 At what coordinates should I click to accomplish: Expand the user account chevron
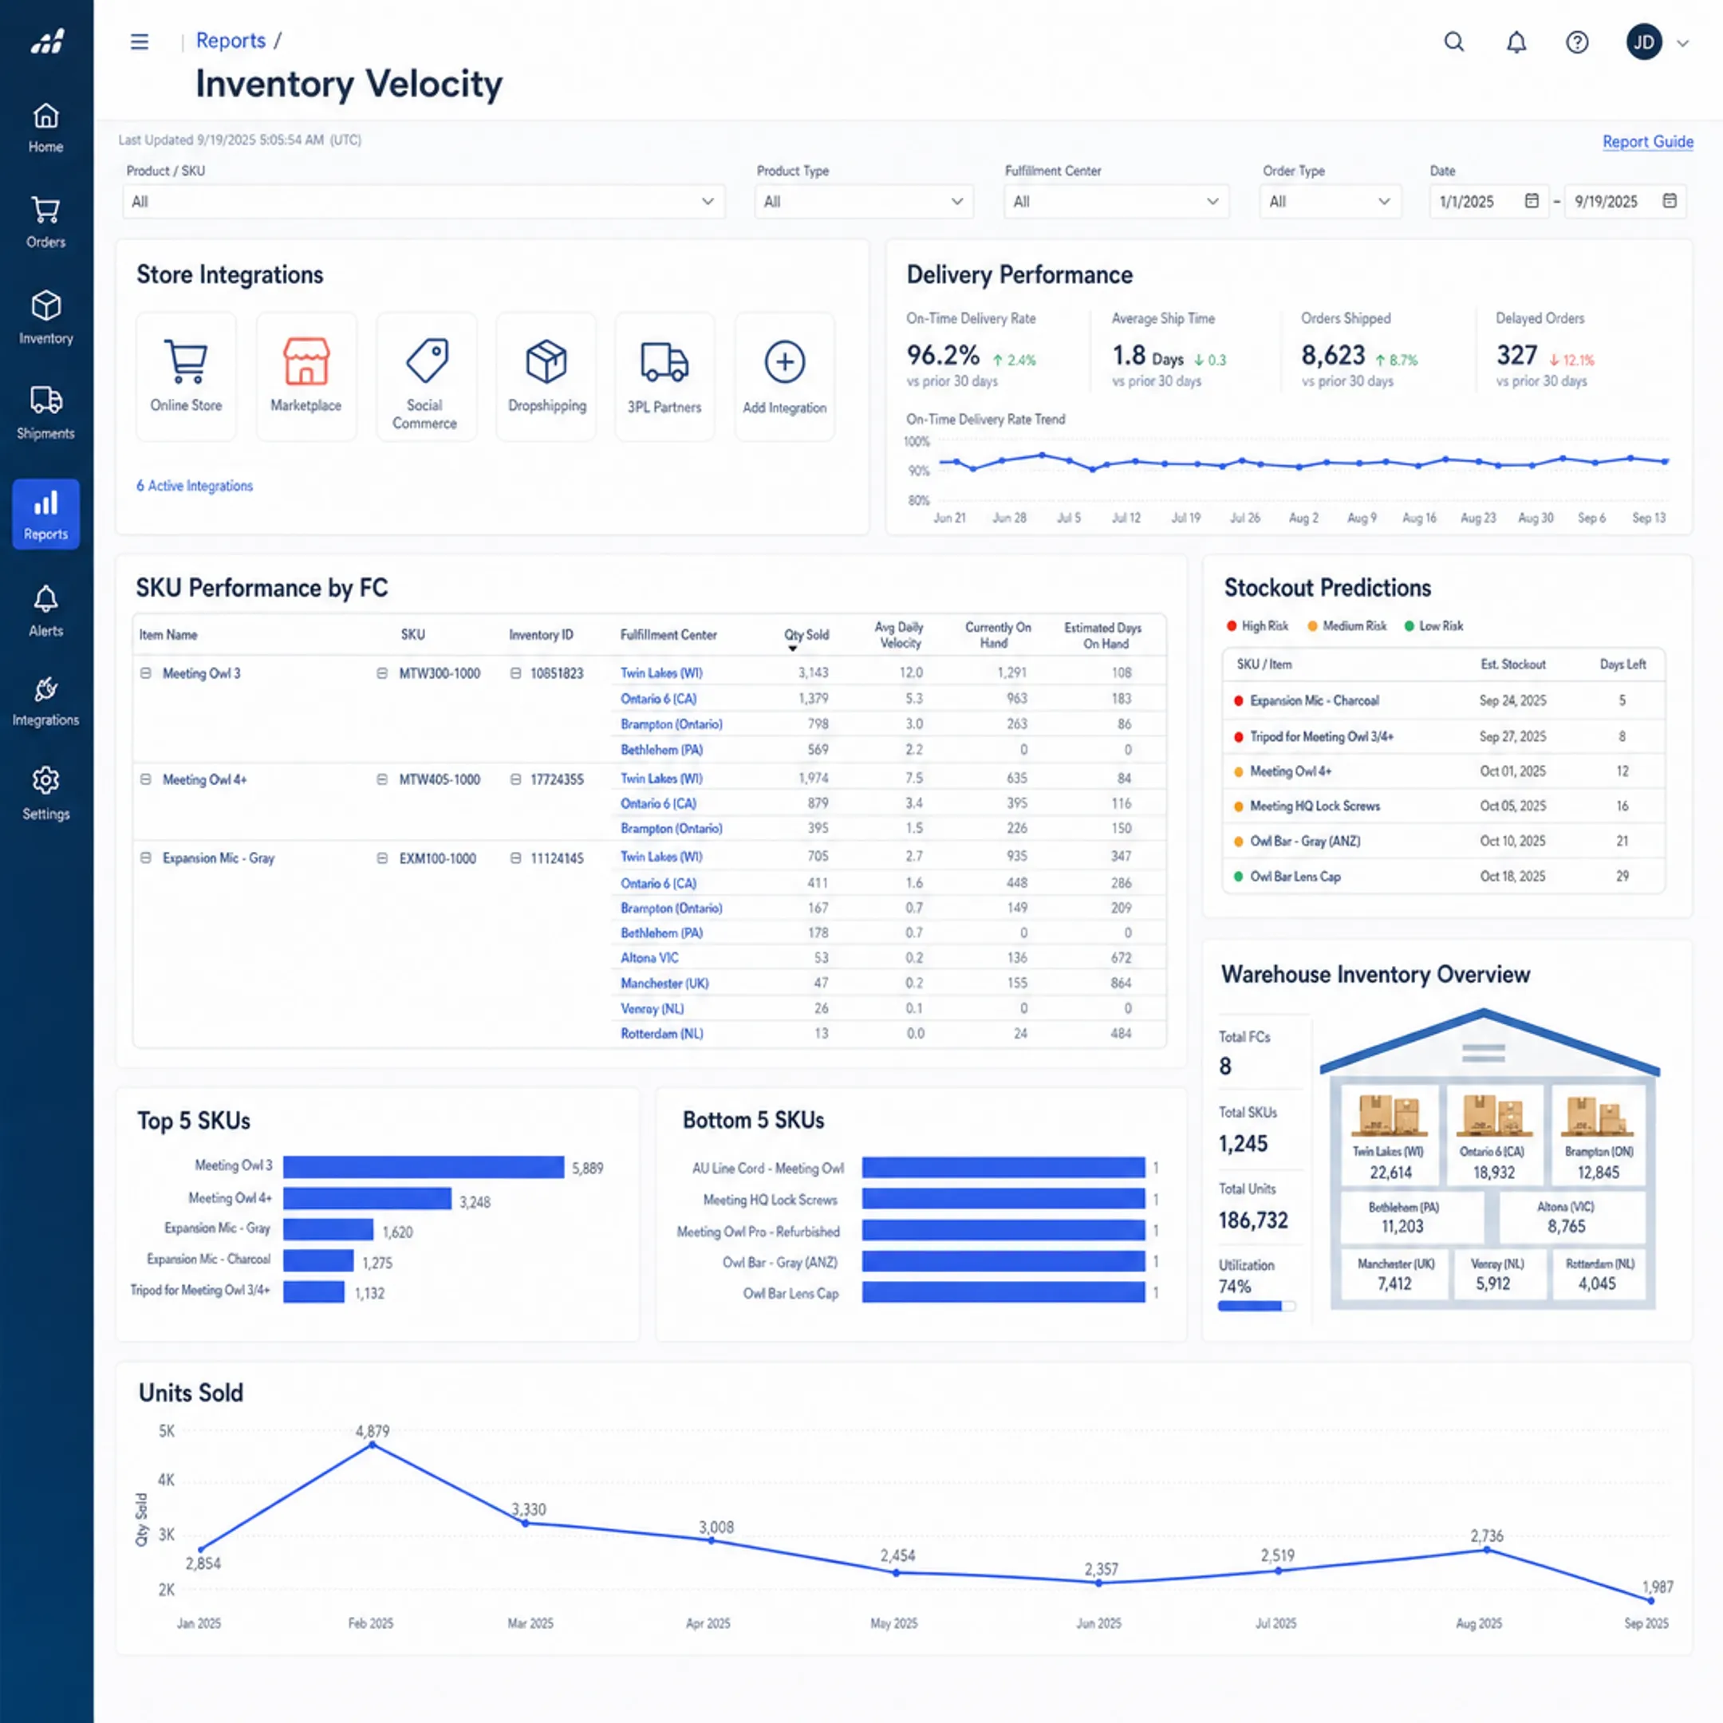[1683, 43]
